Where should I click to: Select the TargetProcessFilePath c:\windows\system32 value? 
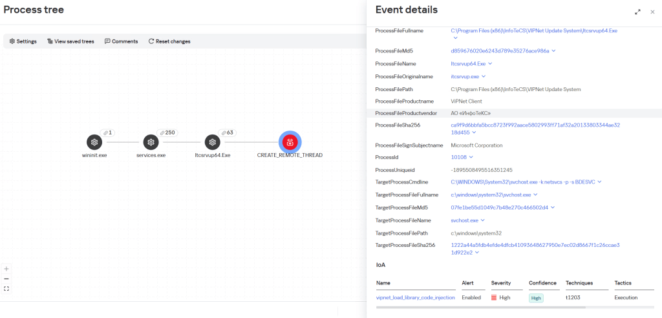[476, 233]
